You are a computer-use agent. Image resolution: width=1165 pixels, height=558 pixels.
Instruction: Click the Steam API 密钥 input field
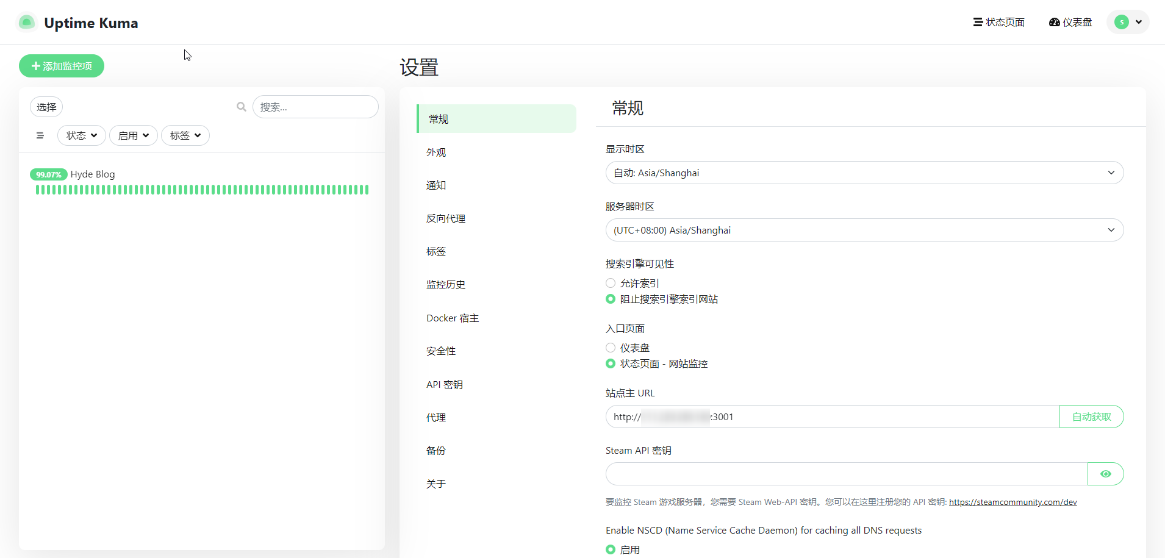(x=847, y=474)
